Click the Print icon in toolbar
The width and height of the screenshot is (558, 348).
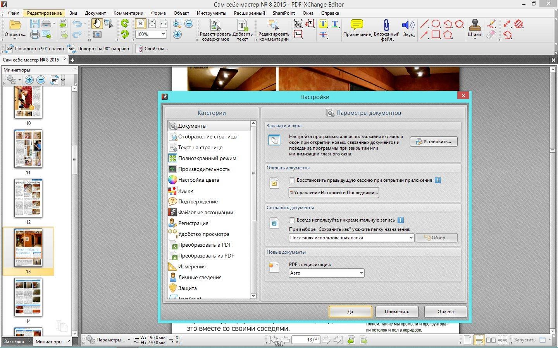point(35,34)
